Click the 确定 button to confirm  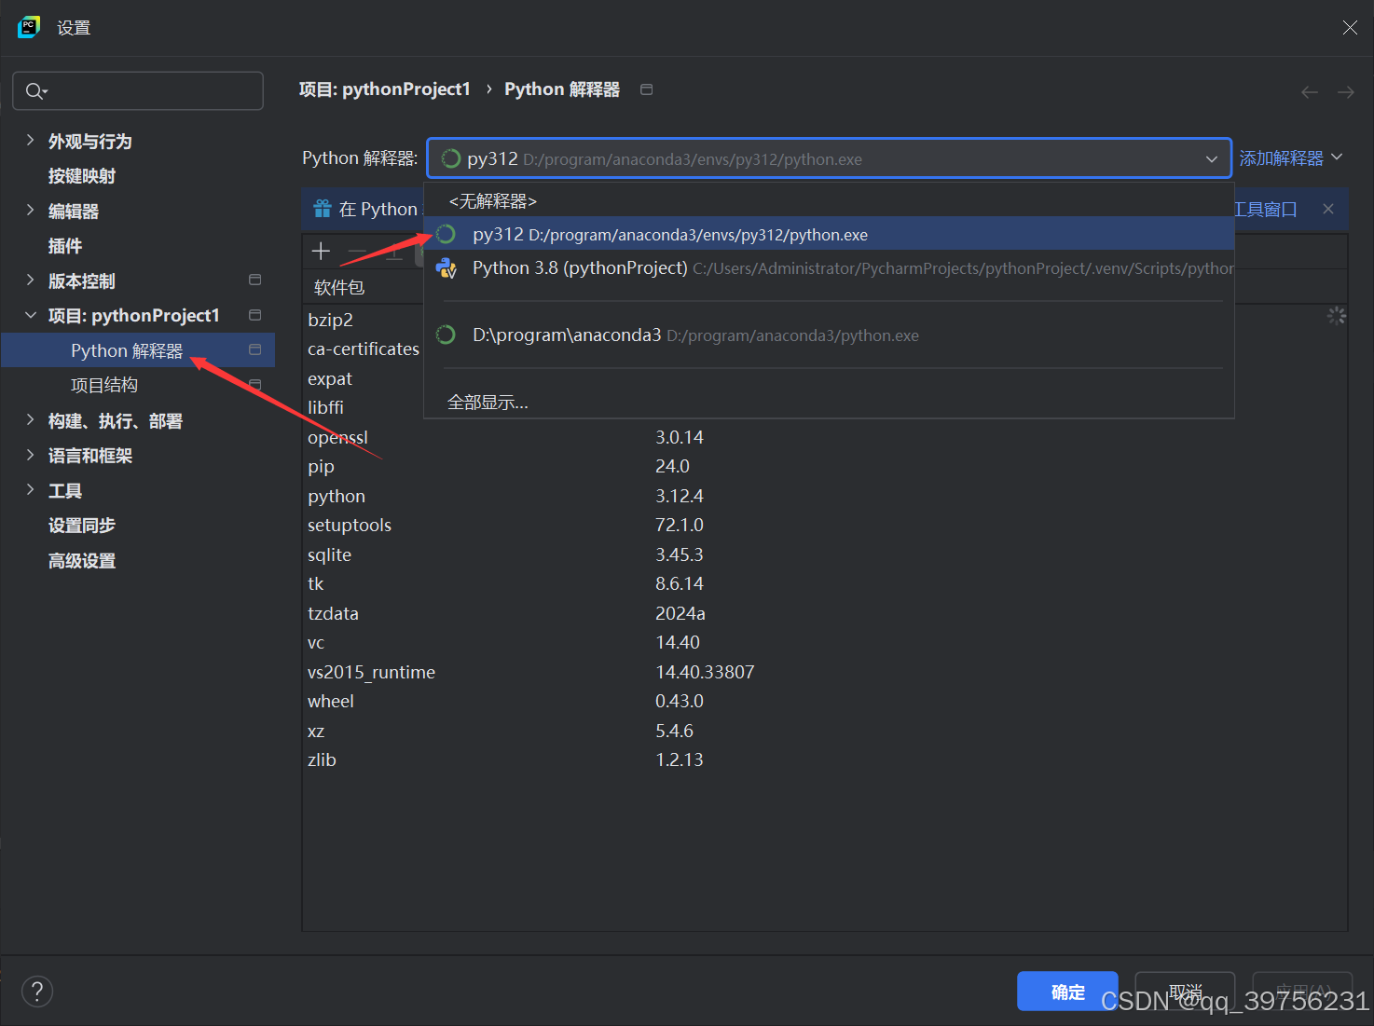point(1067,992)
